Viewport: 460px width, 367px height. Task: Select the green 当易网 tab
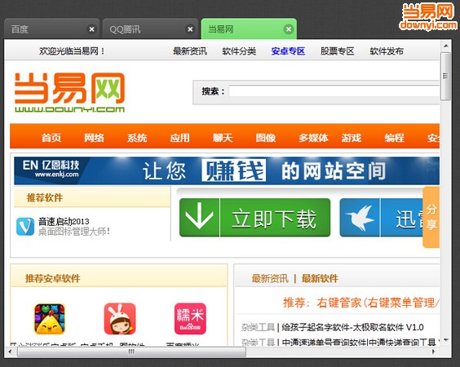coord(249,29)
